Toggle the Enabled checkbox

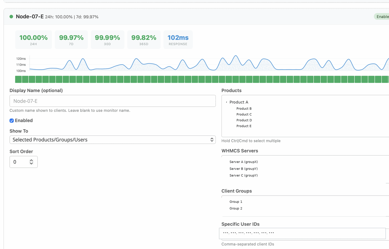[x=12, y=120]
